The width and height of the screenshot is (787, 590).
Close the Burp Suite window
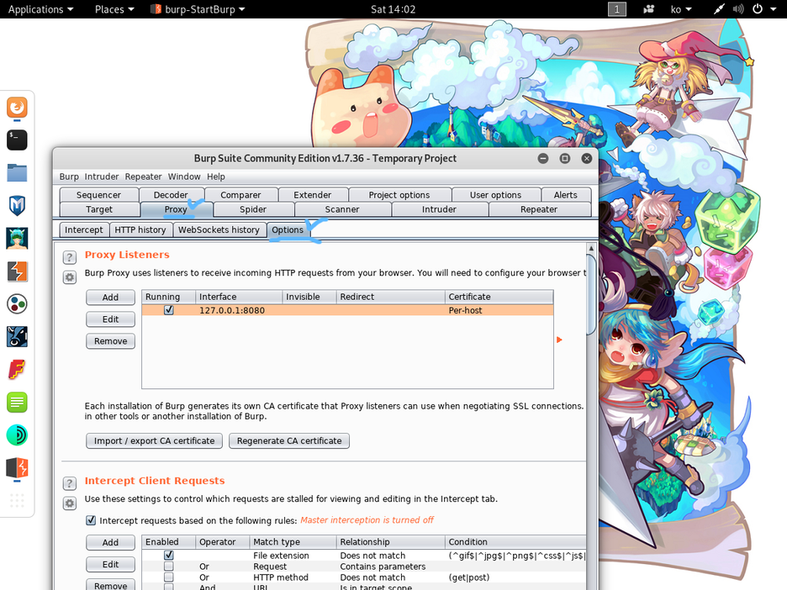point(586,159)
